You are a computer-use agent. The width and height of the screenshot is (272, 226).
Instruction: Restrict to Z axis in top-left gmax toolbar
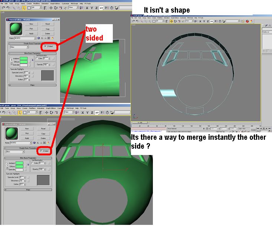[96, 8]
